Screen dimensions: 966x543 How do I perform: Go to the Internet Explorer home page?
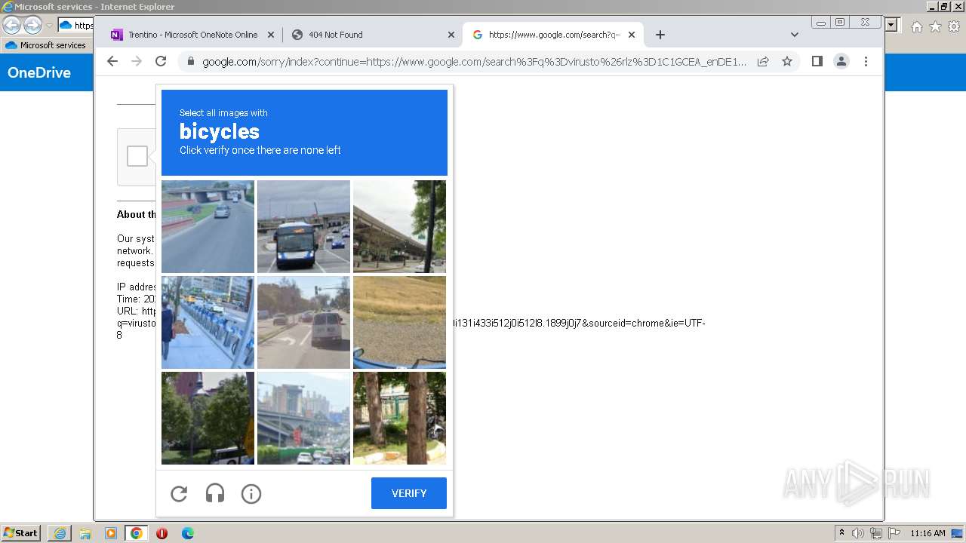pyautogui.click(x=916, y=26)
